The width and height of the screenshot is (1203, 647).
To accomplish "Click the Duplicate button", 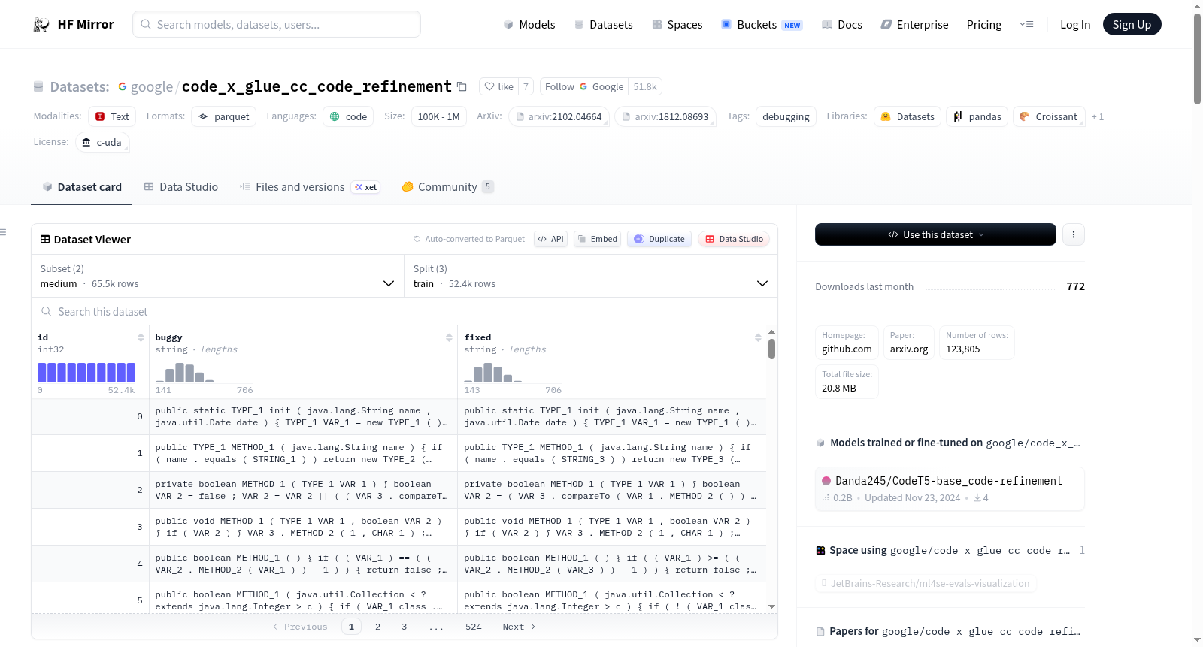I will [x=659, y=239].
